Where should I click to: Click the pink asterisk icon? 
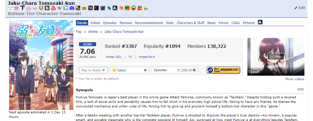click(16, 8)
